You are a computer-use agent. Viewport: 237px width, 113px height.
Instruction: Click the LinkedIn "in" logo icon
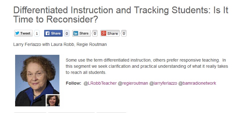coord(76,33)
